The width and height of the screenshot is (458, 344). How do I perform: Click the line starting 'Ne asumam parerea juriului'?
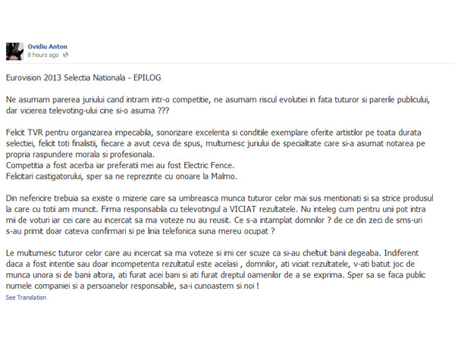coord(218,100)
